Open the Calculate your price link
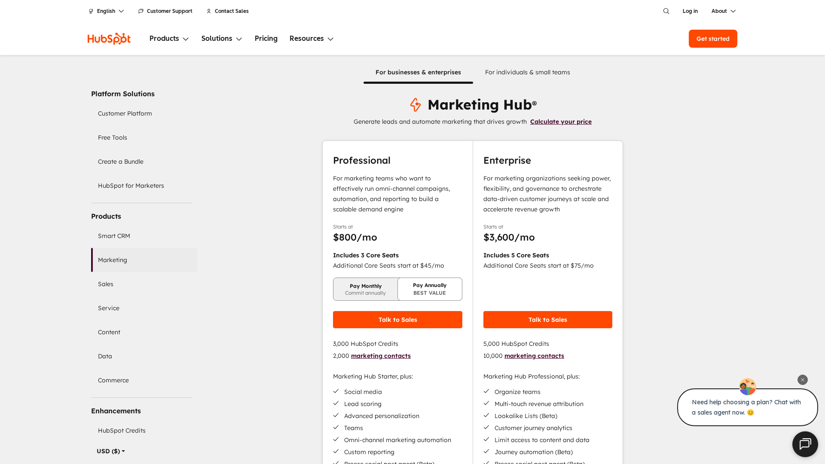The height and width of the screenshot is (464, 825). tap(561, 122)
